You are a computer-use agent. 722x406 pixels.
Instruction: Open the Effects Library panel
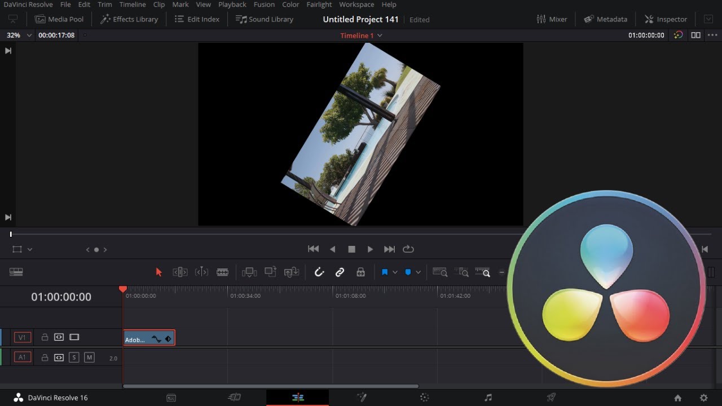129,19
